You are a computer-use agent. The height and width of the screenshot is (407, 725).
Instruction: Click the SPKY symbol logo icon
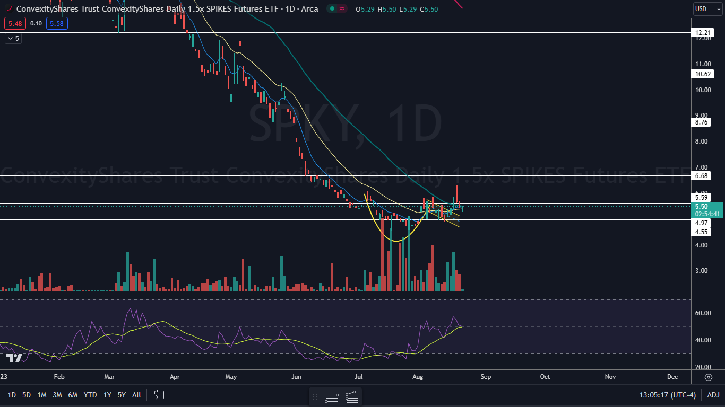(x=8, y=9)
